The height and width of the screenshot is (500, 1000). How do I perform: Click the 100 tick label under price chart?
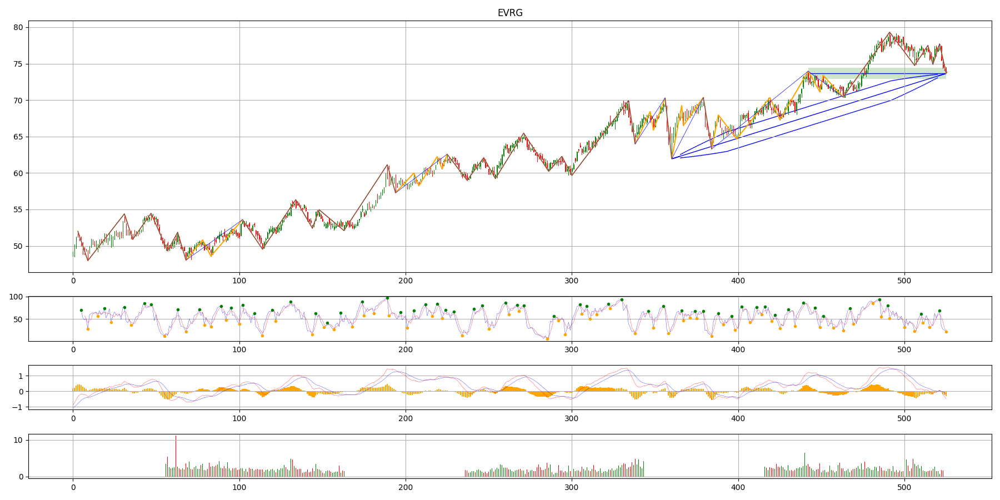click(x=239, y=281)
